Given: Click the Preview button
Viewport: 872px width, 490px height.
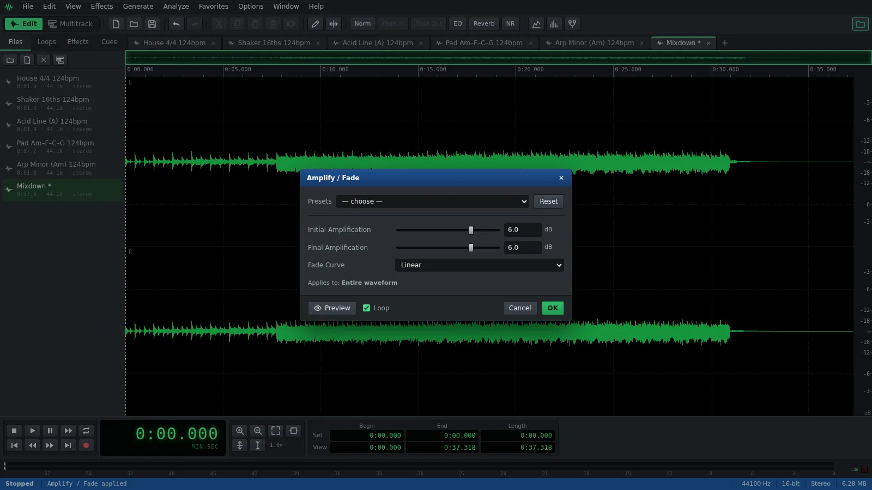Looking at the screenshot, I should (x=332, y=308).
